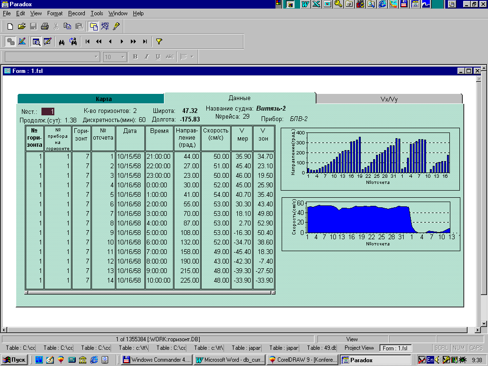The height and width of the screenshot is (366, 488).
Task: Toggle underline formatting button
Action: click(x=158, y=57)
